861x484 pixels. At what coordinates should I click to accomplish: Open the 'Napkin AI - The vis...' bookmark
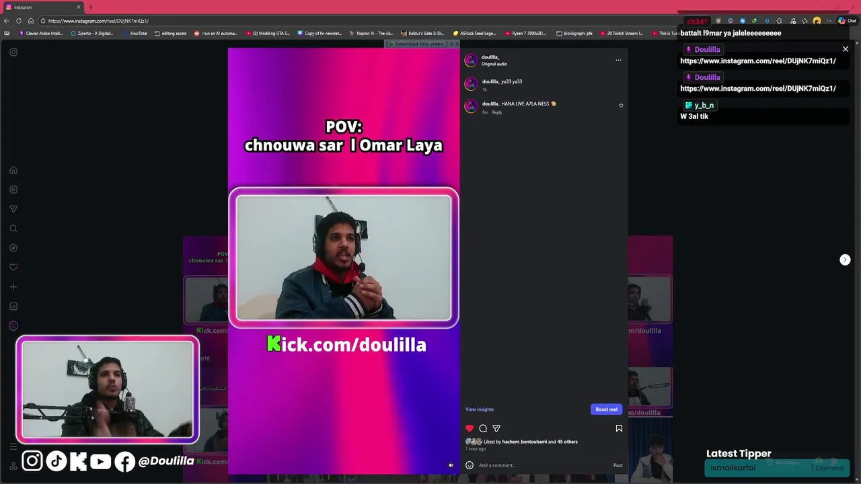(371, 33)
